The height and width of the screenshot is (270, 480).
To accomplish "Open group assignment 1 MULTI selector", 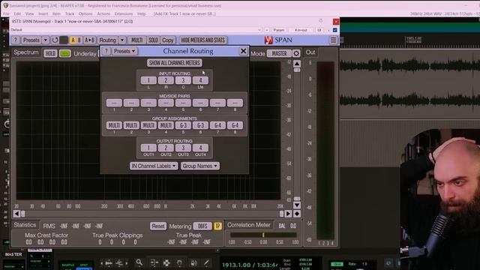I will [114, 125].
